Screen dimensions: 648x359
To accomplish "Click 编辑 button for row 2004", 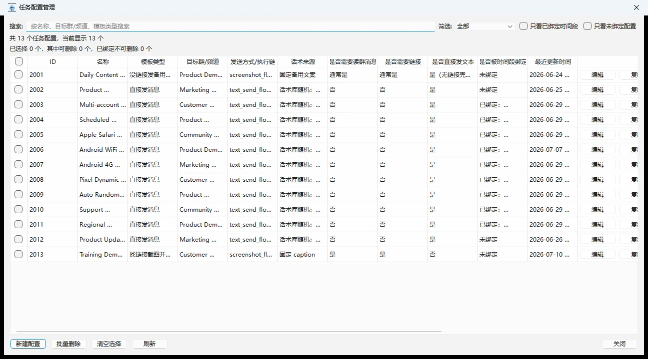I will pos(597,119).
